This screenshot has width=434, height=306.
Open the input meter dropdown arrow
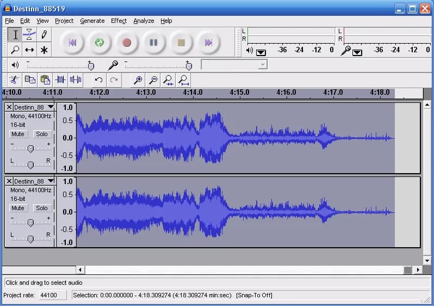357,52
